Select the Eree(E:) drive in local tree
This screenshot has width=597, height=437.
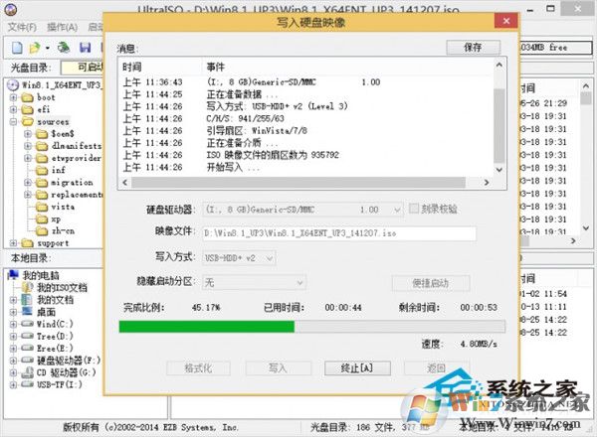55,348
